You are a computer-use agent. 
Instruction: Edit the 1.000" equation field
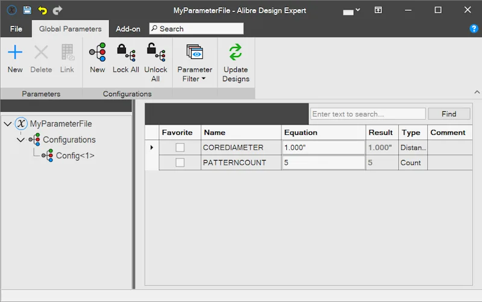(x=324, y=147)
